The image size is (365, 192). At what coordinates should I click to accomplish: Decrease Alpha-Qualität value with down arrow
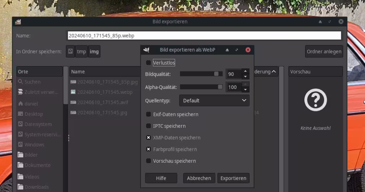pyautogui.click(x=245, y=90)
